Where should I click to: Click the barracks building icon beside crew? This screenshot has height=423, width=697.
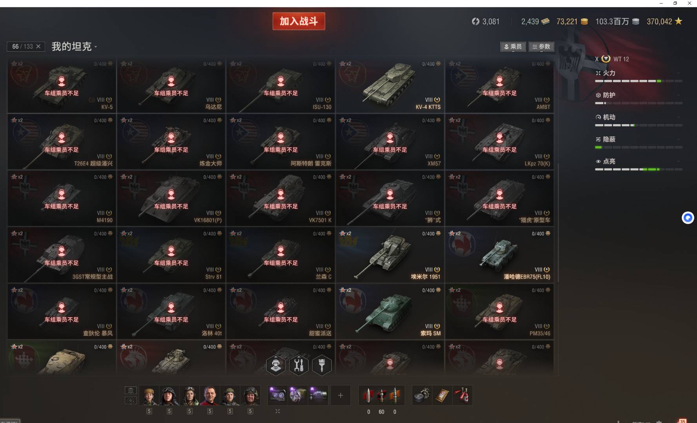[x=131, y=390]
